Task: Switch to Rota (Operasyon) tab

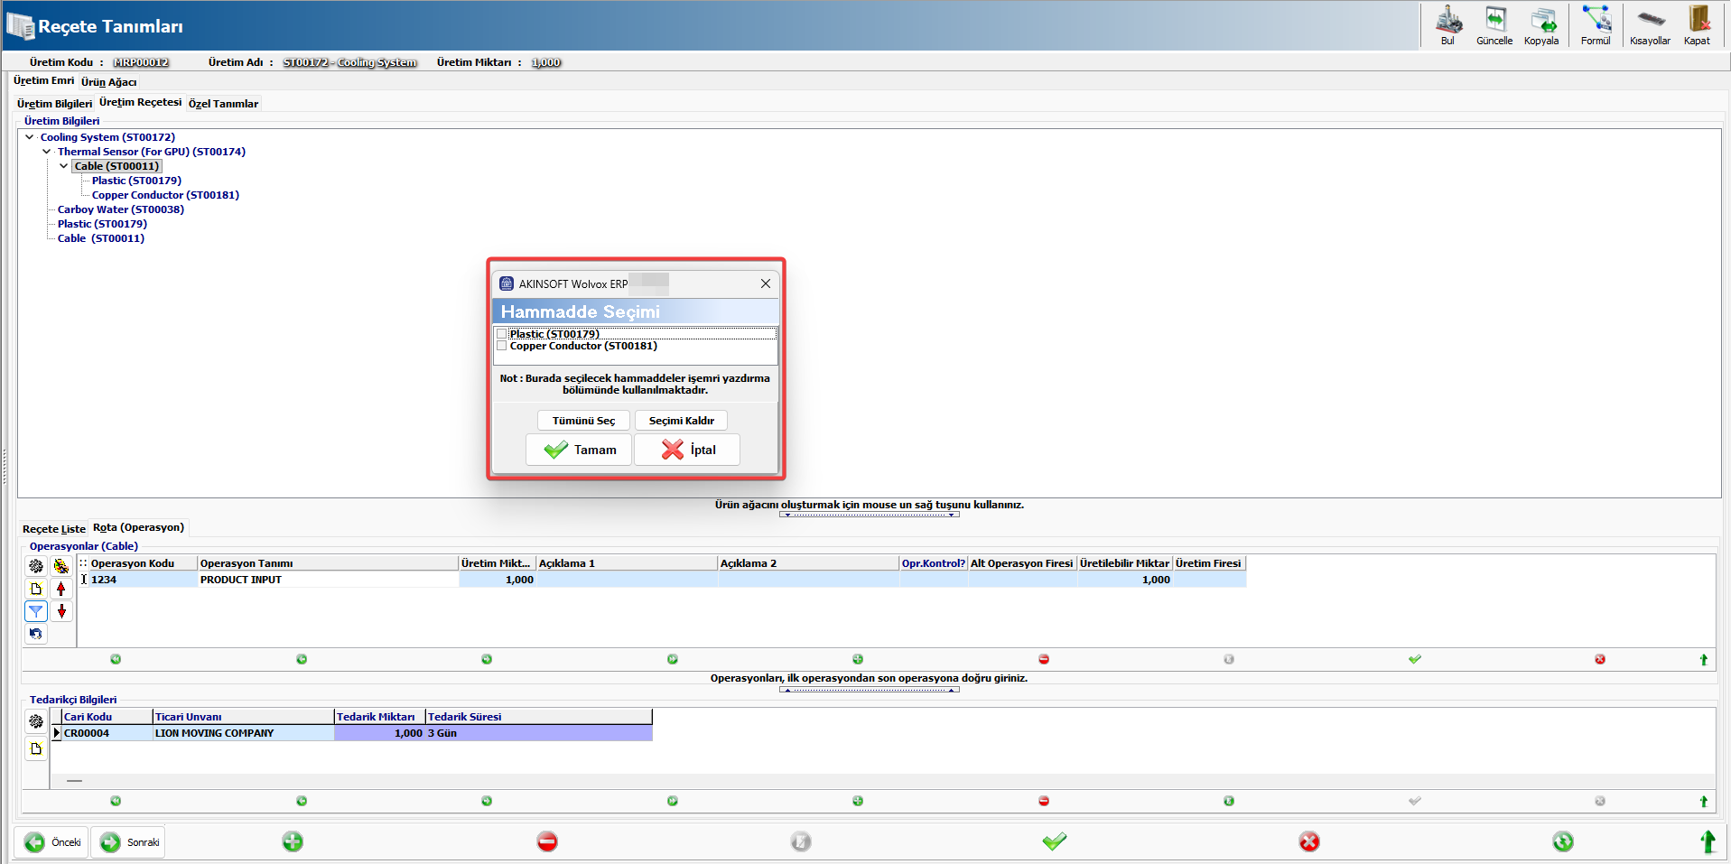Action: tap(138, 527)
